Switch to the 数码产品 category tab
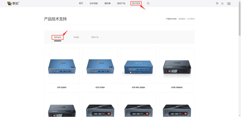 pyautogui.click(x=95, y=37)
